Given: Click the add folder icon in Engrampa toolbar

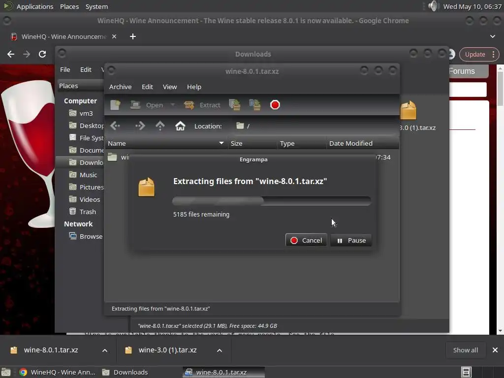Looking at the screenshot, I should 255,105.
